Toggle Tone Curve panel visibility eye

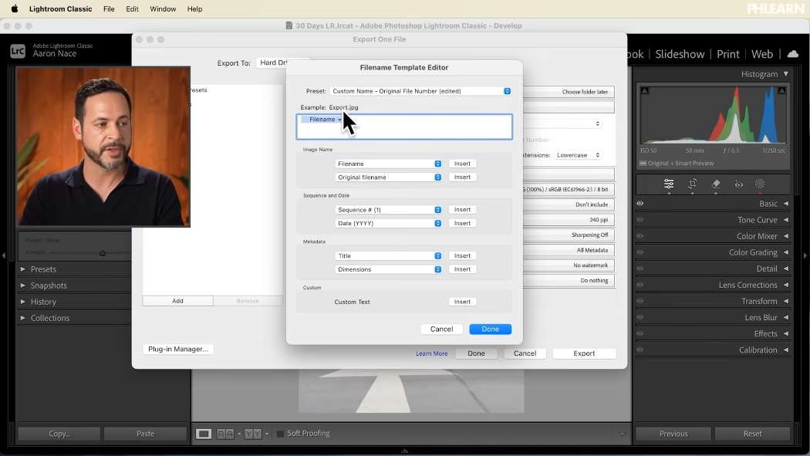pyautogui.click(x=640, y=219)
